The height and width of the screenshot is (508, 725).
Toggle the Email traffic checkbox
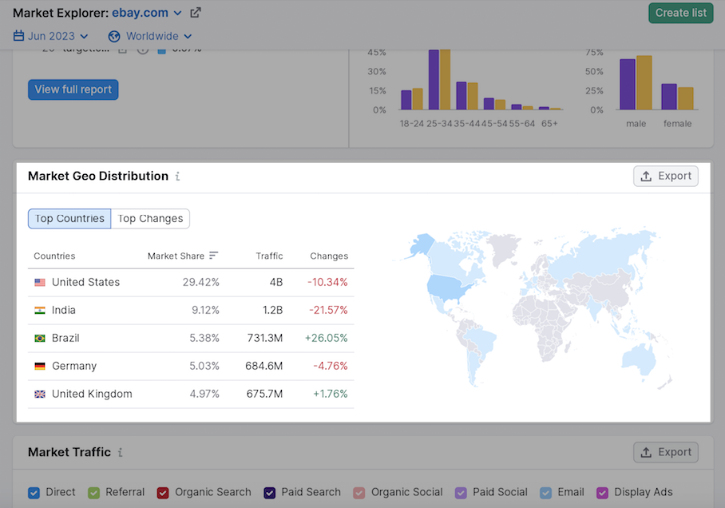pyautogui.click(x=546, y=493)
